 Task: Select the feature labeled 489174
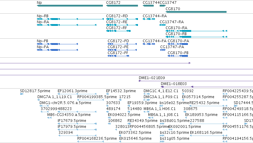pos(113,109)
